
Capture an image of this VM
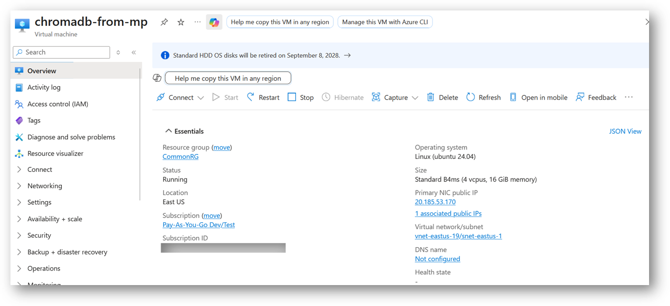pyautogui.click(x=390, y=97)
